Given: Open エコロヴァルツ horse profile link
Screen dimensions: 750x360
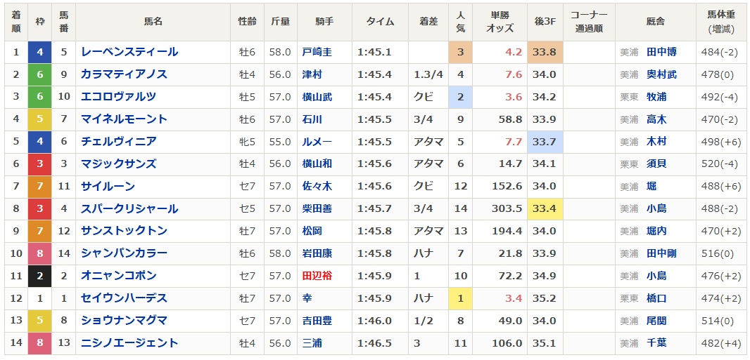Looking at the screenshot, I should [x=119, y=97].
